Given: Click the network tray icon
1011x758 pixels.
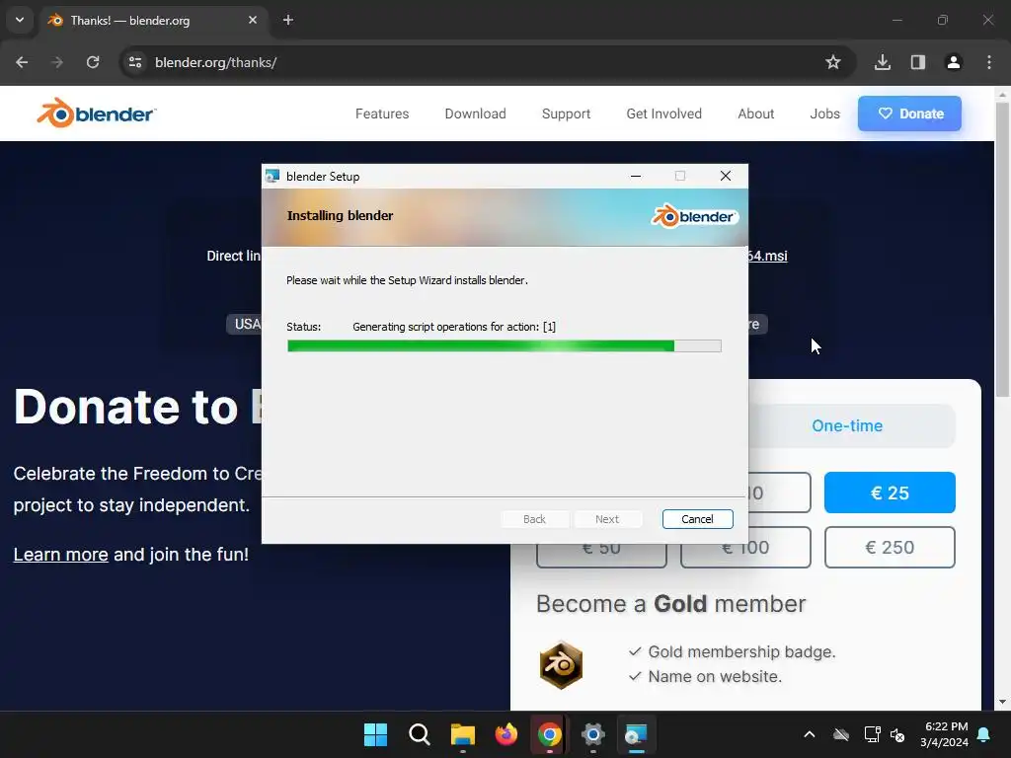Looking at the screenshot, I should click(x=872, y=734).
